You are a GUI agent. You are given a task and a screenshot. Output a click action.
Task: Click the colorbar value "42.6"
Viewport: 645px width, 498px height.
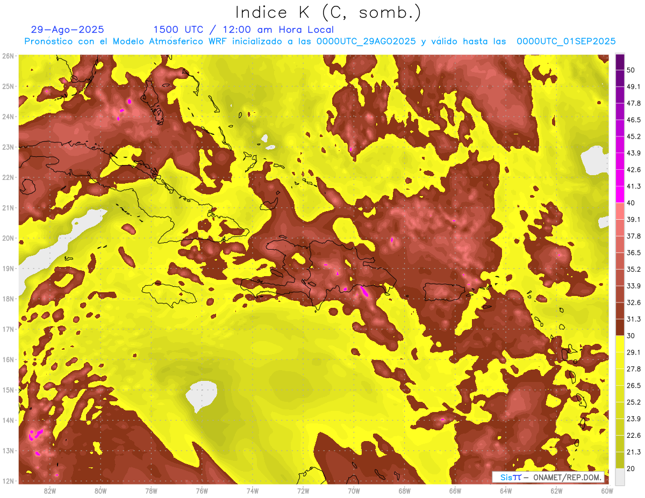coord(634,169)
